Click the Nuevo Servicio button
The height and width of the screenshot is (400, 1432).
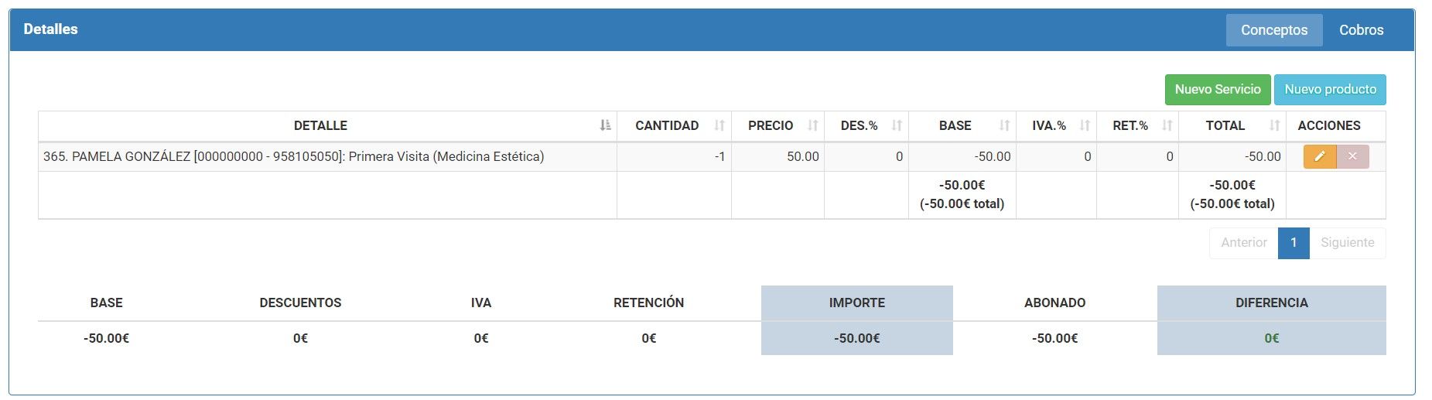pyautogui.click(x=1218, y=90)
